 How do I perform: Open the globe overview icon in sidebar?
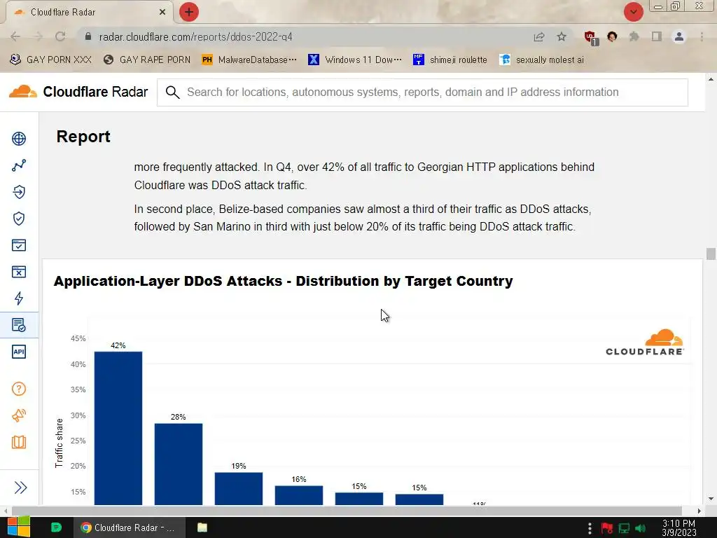click(x=19, y=138)
